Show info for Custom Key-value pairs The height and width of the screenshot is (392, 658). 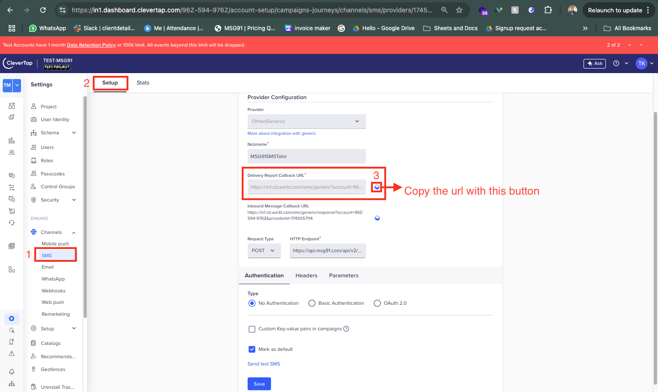coord(346,328)
